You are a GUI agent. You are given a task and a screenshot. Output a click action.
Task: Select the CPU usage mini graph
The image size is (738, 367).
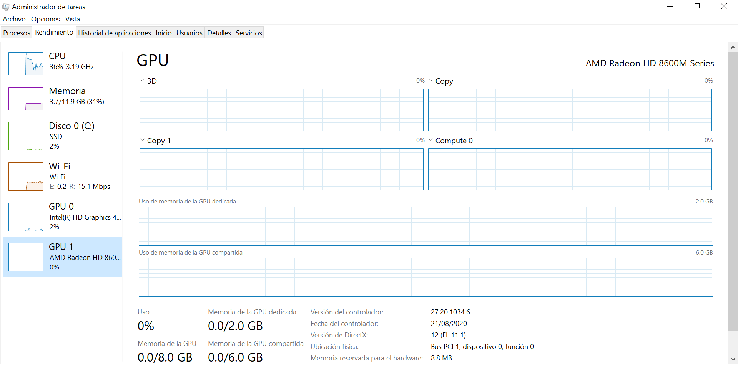point(26,64)
